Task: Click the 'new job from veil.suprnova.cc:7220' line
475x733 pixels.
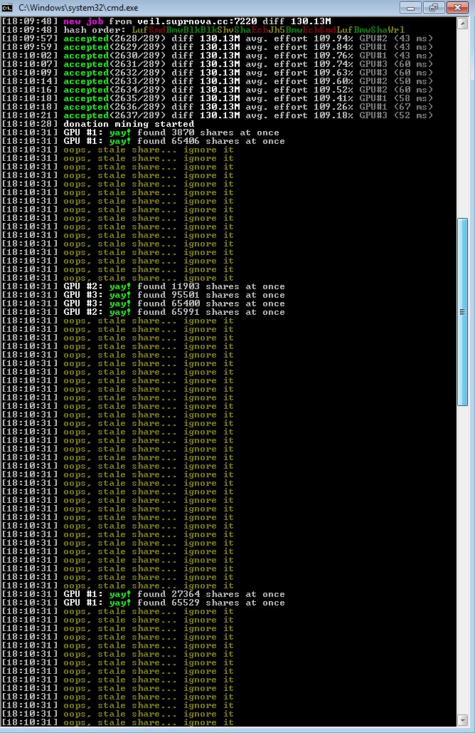Action: click(166, 21)
